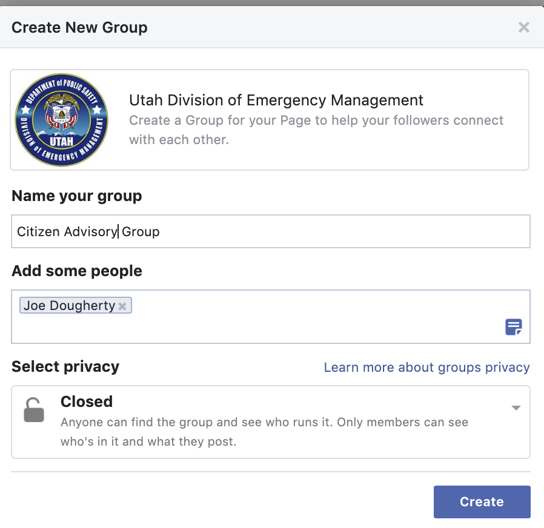Viewport: 544px width, 528px height.
Task: Open Learn more about groups privacy link
Action: pos(426,368)
